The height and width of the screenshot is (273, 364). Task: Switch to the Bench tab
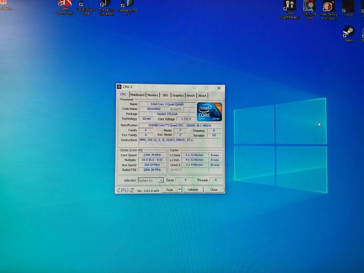(x=191, y=96)
